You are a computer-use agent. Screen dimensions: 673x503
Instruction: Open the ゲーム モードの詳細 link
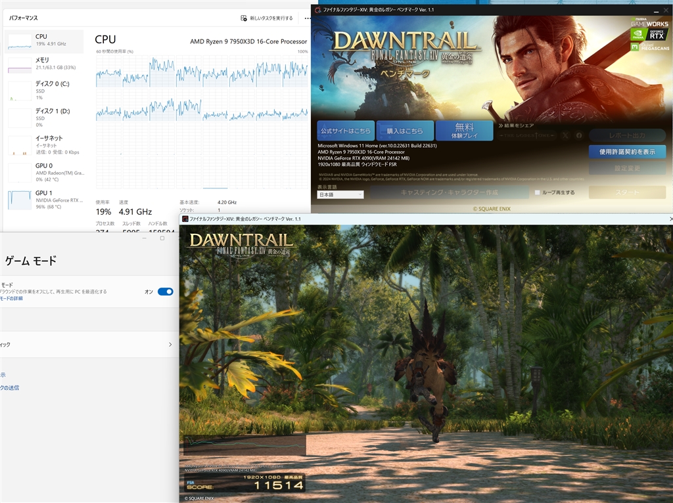pyautogui.click(x=11, y=298)
